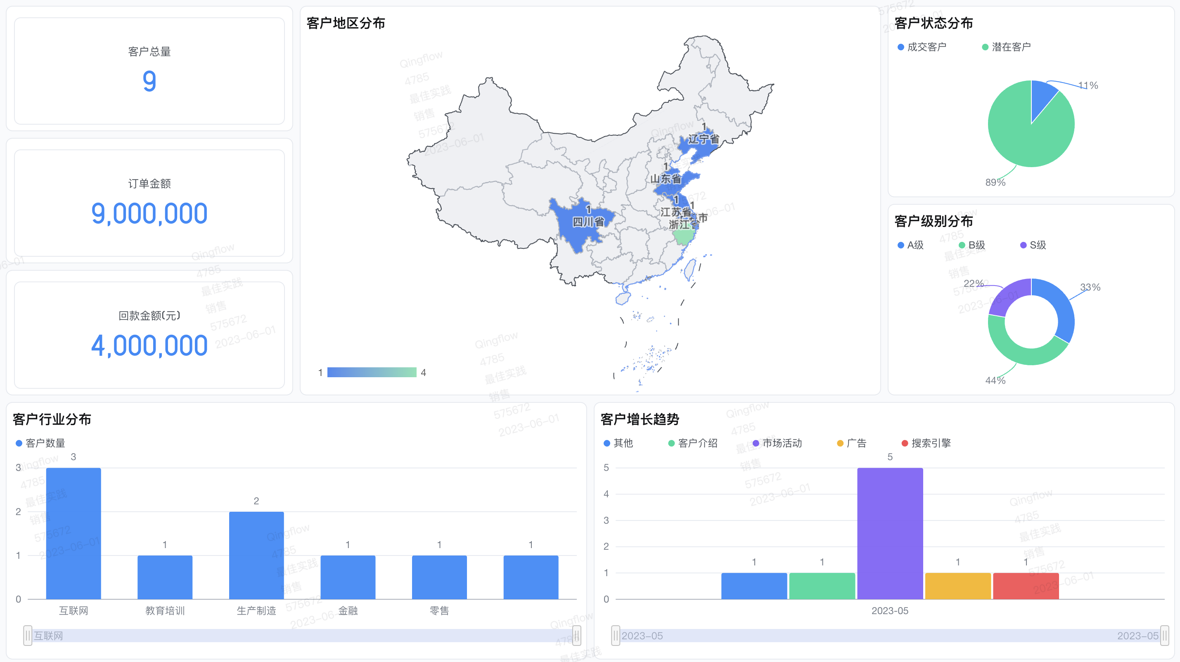The image size is (1180, 662).
Task: Click the 89% label on status pie
Action: click(x=995, y=182)
